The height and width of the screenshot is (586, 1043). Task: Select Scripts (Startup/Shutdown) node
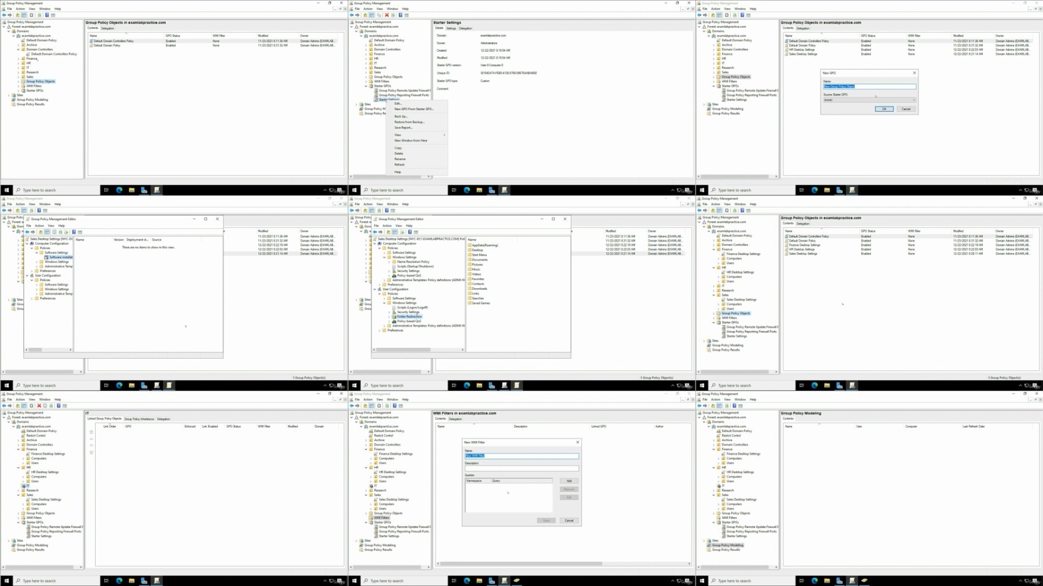(x=415, y=267)
